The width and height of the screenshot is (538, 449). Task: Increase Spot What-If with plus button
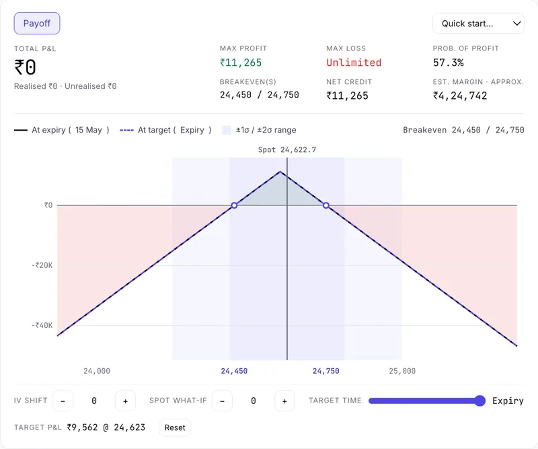point(284,401)
